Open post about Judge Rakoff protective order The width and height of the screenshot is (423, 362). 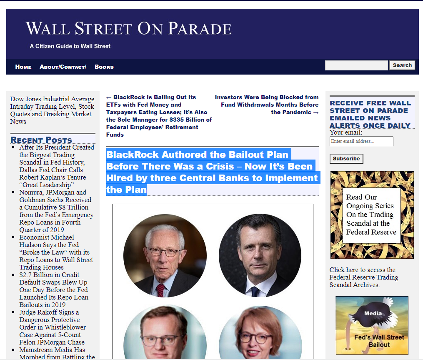(x=53, y=327)
